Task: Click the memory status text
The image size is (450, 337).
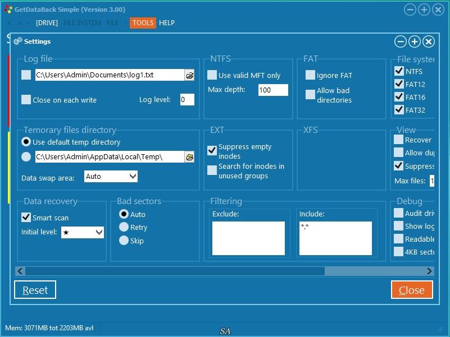Action: tap(49, 328)
